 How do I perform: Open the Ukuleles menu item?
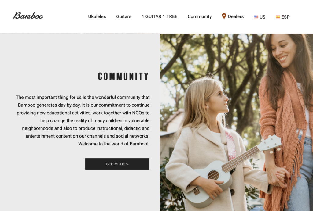(97, 16)
